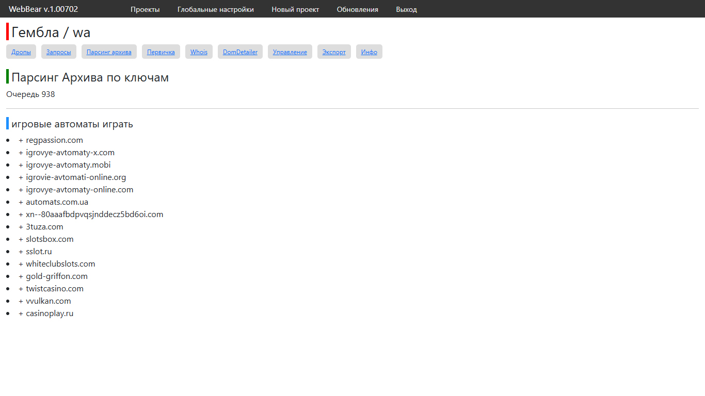This screenshot has width=705, height=396.
Task: Open the Дропы section
Action: click(x=21, y=52)
